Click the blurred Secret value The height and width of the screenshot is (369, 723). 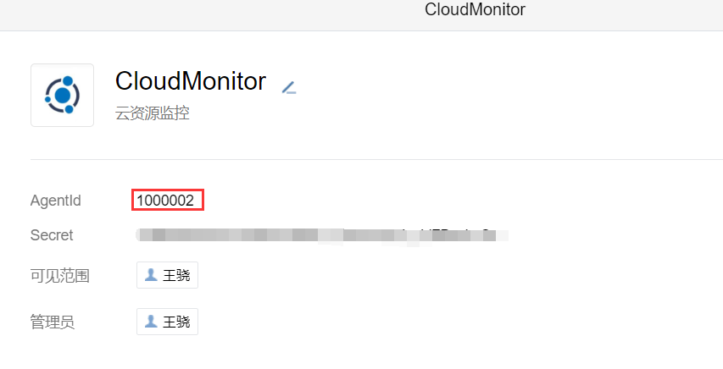tap(322, 235)
